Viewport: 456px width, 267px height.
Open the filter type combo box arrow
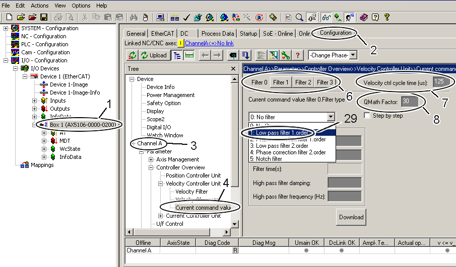coord(331,117)
